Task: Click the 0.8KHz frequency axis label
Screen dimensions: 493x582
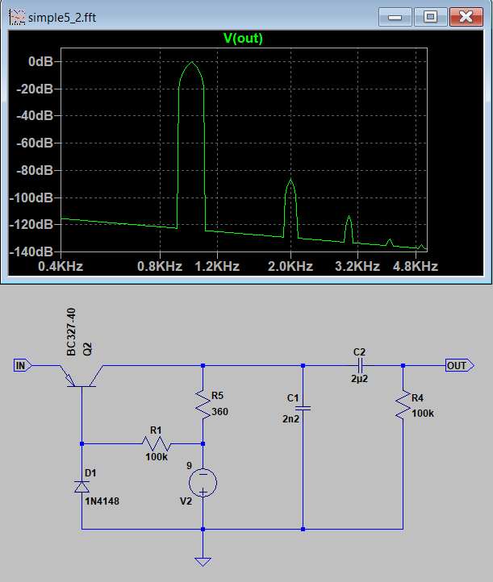Action: tap(160, 266)
